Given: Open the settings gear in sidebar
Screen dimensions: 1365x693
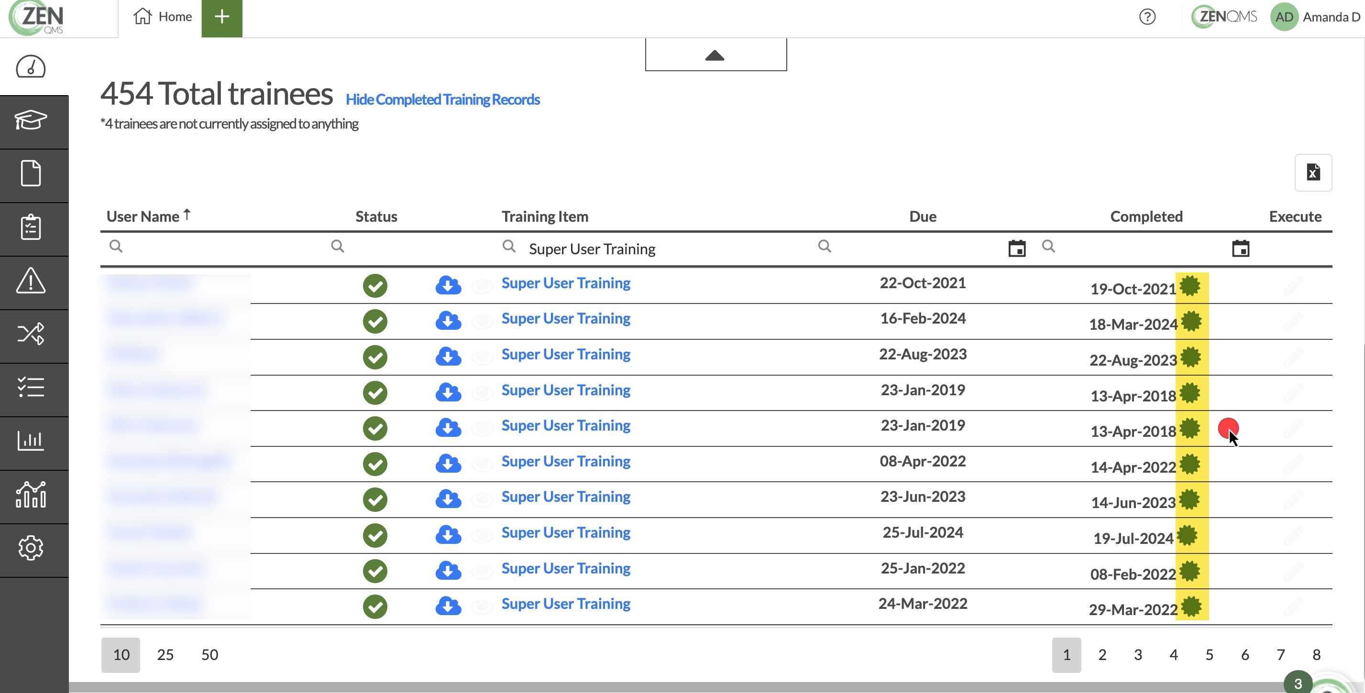Looking at the screenshot, I should click(31, 548).
